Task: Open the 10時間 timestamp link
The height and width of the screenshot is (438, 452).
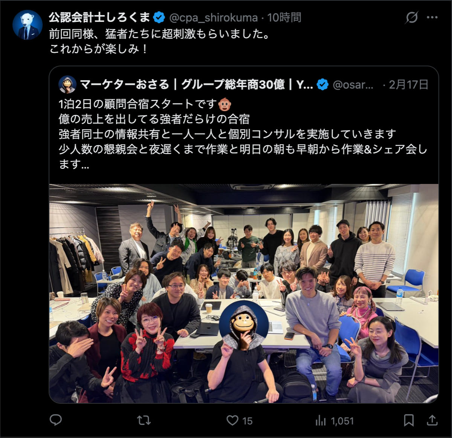Action: (x=284, y=17)
